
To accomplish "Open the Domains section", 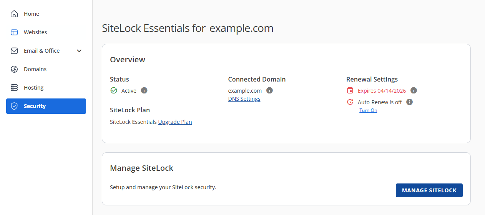I will point(35,69).
